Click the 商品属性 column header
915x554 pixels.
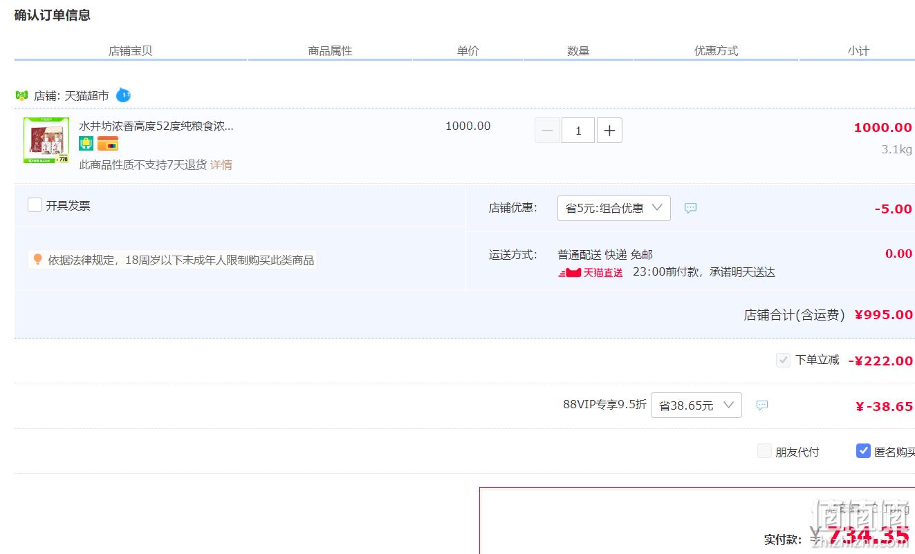pos(330,50)
